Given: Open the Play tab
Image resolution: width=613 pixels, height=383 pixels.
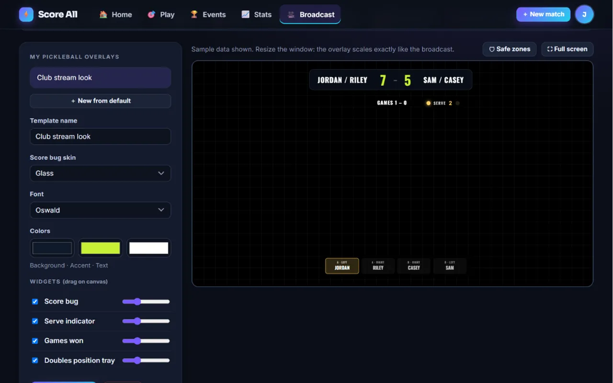Looking at the screenshot, I should click(161, 14).
